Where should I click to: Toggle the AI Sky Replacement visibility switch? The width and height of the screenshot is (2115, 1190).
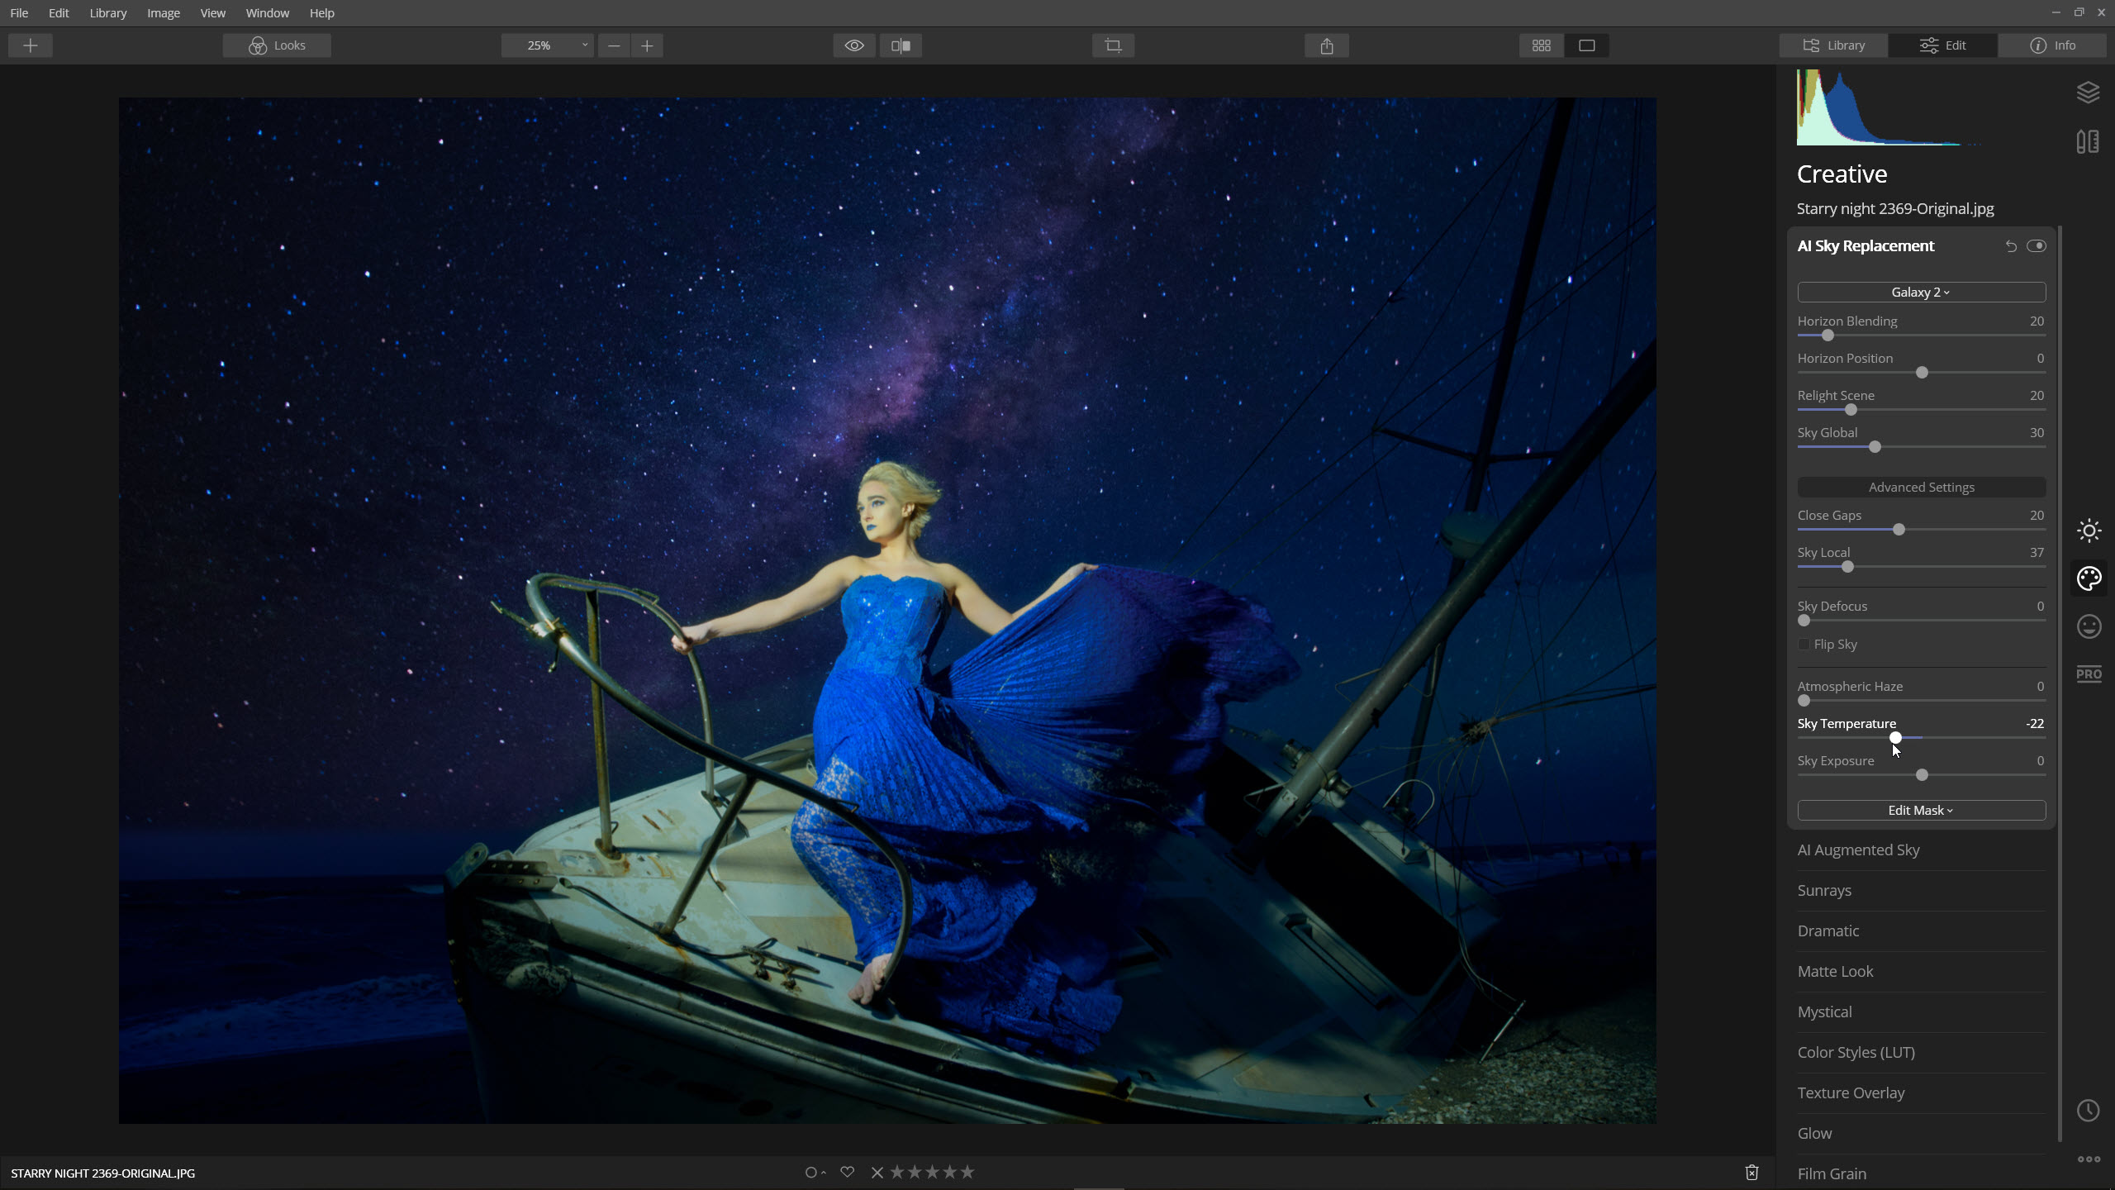click(2037, 245)
